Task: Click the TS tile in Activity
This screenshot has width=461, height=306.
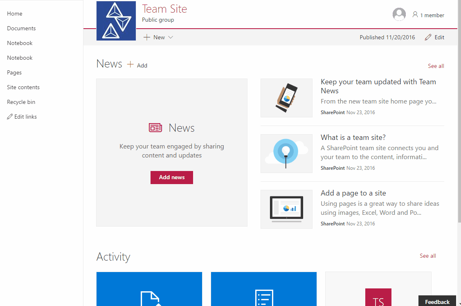Action: pyautogui.click(x=378, y=297)
